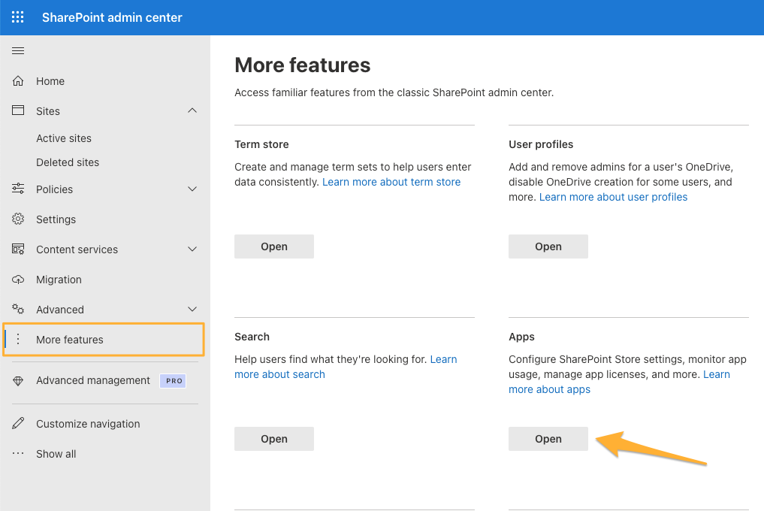The image size is (764, 511).
Task: Click the hamburger navigation collapse icon
Action: coord(18,50)
